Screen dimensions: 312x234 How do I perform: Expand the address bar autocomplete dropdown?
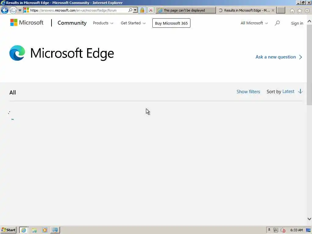pos(135,10)
